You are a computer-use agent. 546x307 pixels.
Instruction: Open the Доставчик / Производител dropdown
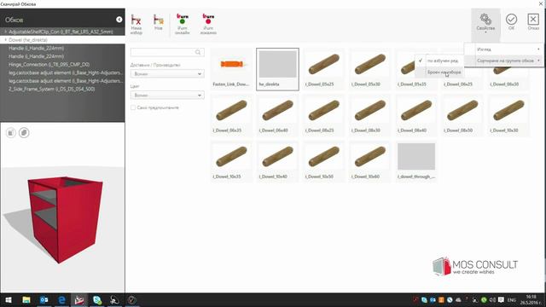click(167, 74)
